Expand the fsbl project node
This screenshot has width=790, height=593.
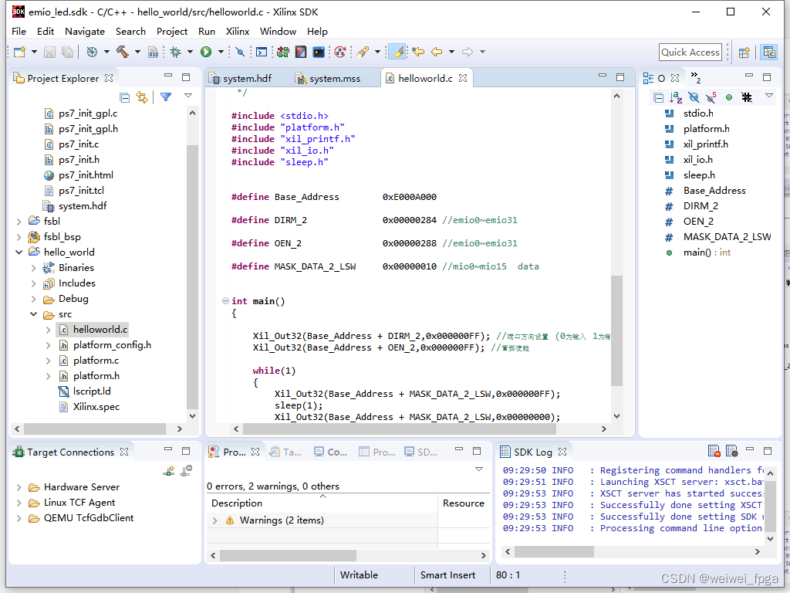(x=19, y=222)
